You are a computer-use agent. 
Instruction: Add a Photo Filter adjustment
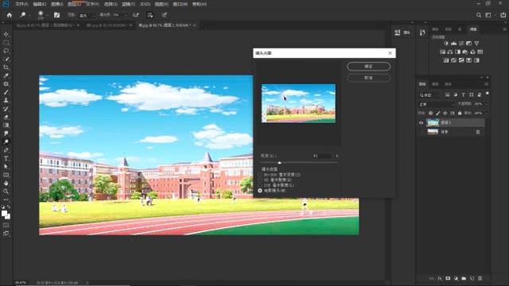[464, 52]
